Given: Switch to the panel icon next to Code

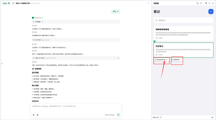Looking at the screenshot, I should [x=9, y=3].
